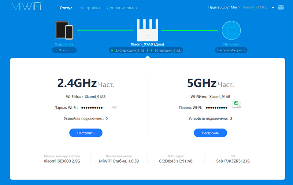Open the Дополнительно tab
The width and height of the screenshot is (293, 185).
122,8
